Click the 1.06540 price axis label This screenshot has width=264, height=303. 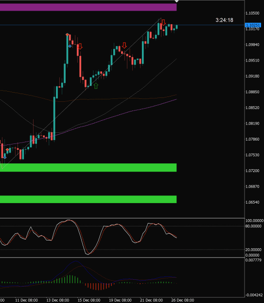[252, 202]
